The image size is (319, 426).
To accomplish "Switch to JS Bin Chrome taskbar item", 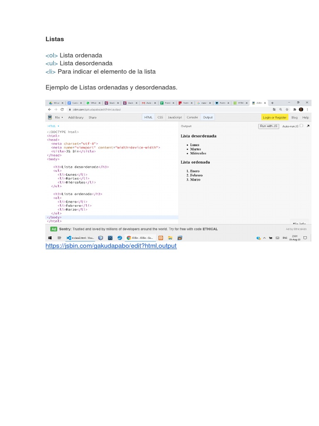I will point(141,238).
